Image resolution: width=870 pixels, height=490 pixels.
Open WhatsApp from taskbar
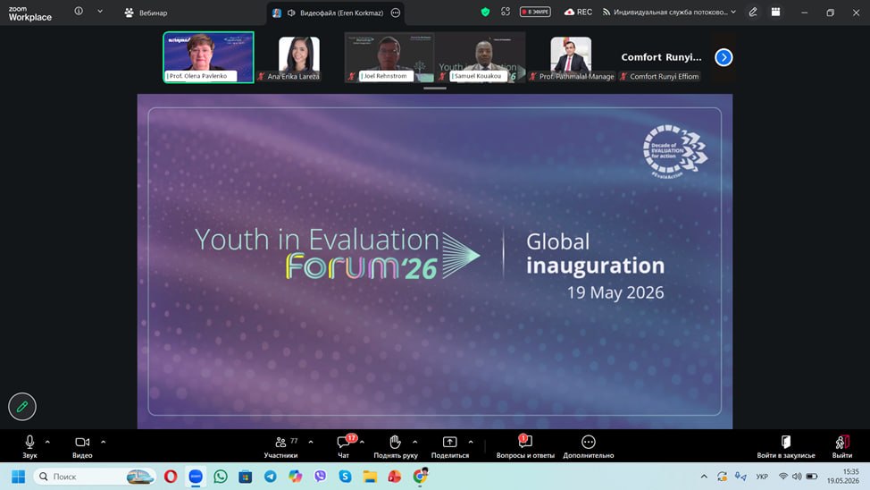(x=221, y=477)
